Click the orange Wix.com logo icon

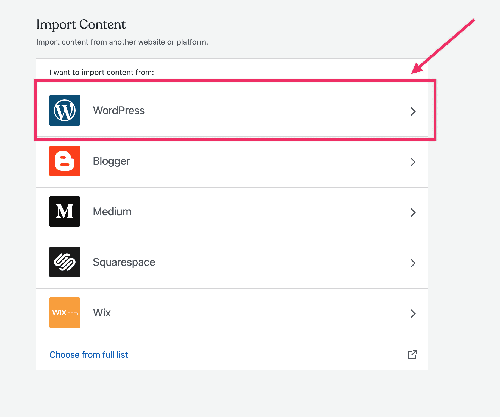65,313
